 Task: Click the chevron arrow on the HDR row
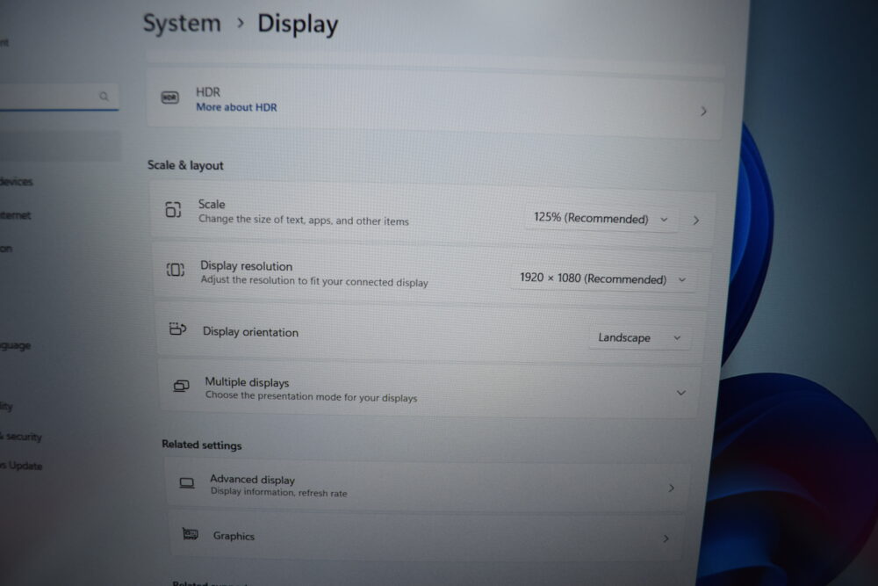(703, 112)
